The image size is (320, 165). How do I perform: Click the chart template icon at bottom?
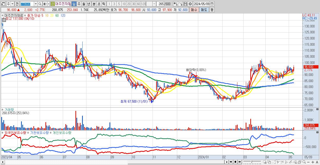299,162
